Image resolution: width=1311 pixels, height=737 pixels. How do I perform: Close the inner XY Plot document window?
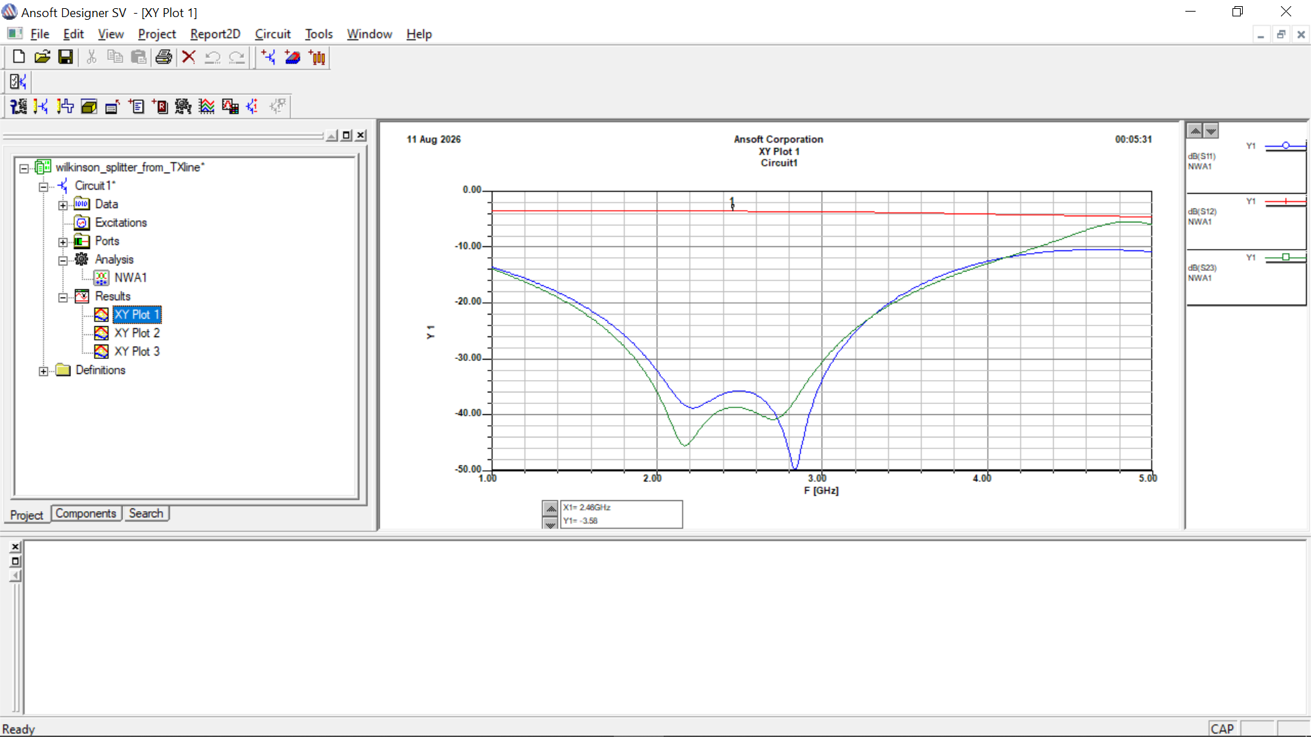1301,34
